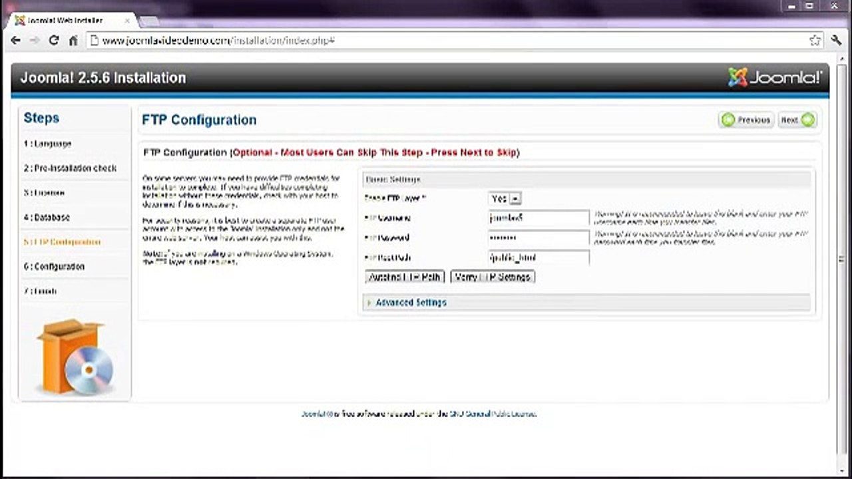The image size is (852, 479).
Task: Select step 4: Database
Action: (x=47, y=218)
